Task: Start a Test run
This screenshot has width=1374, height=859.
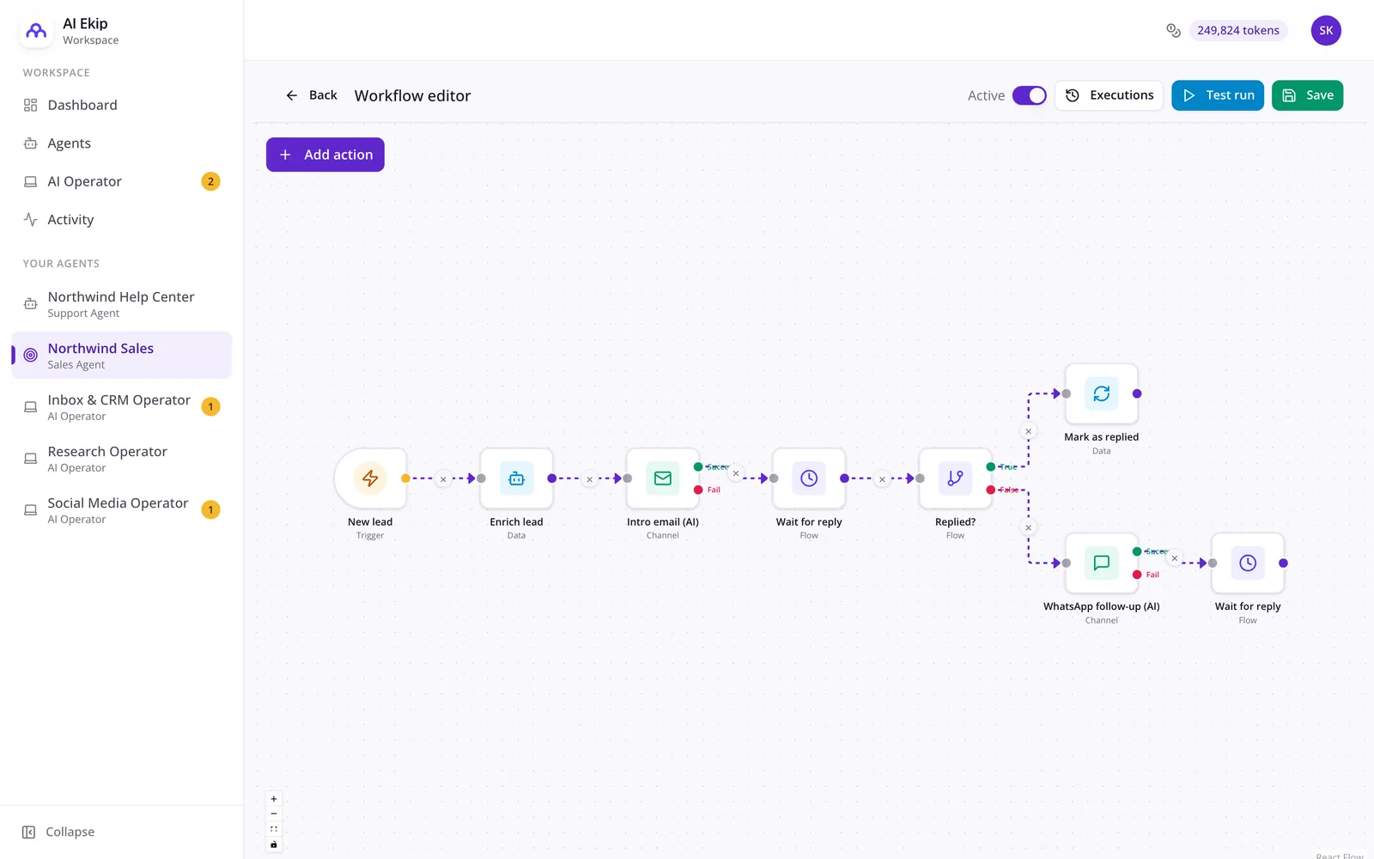Action: pos(1218,95)
